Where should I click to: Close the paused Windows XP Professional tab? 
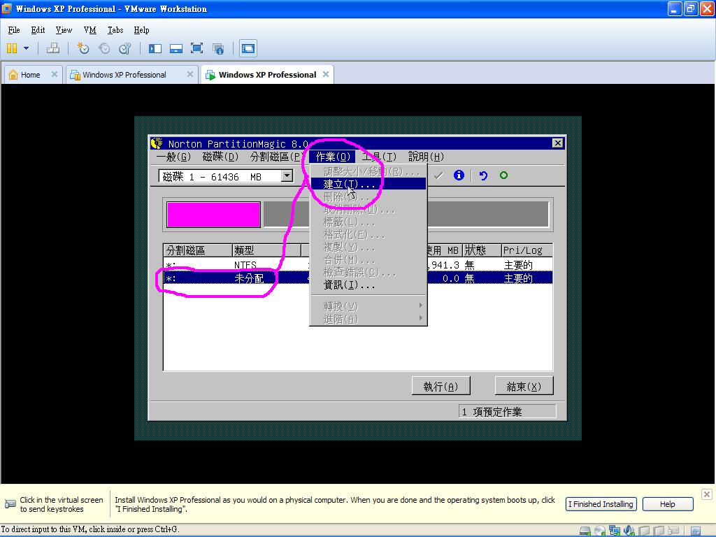pos(190,74)
